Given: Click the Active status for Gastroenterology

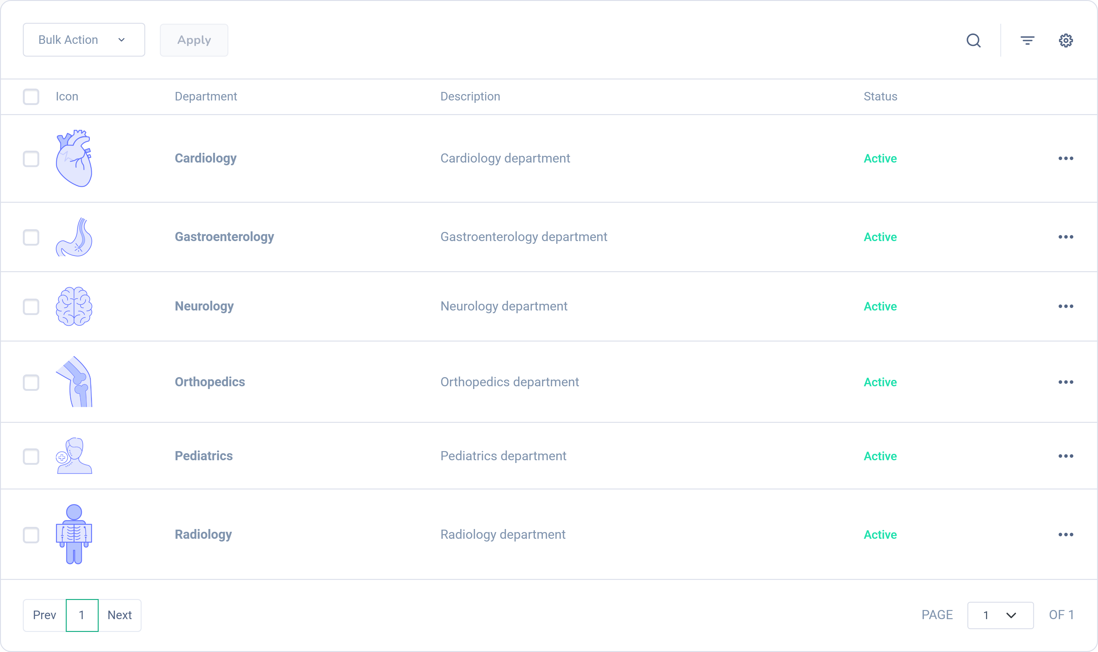Looking at the screenshot, I should coord(880,237).
